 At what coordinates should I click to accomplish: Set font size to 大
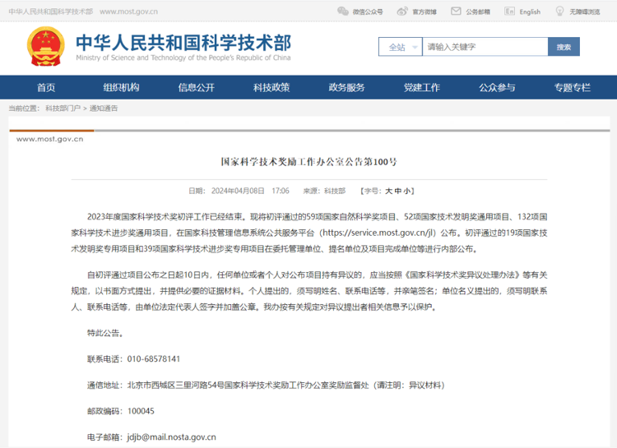(x=388, y=192)
